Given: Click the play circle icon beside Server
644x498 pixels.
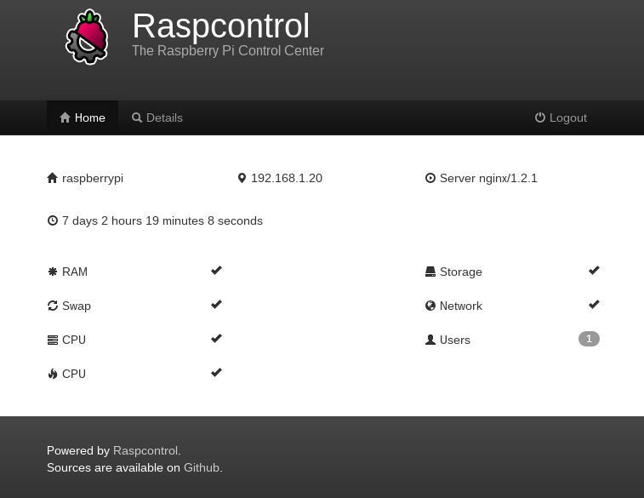Looking at the screenshot, I should (430, 178).
